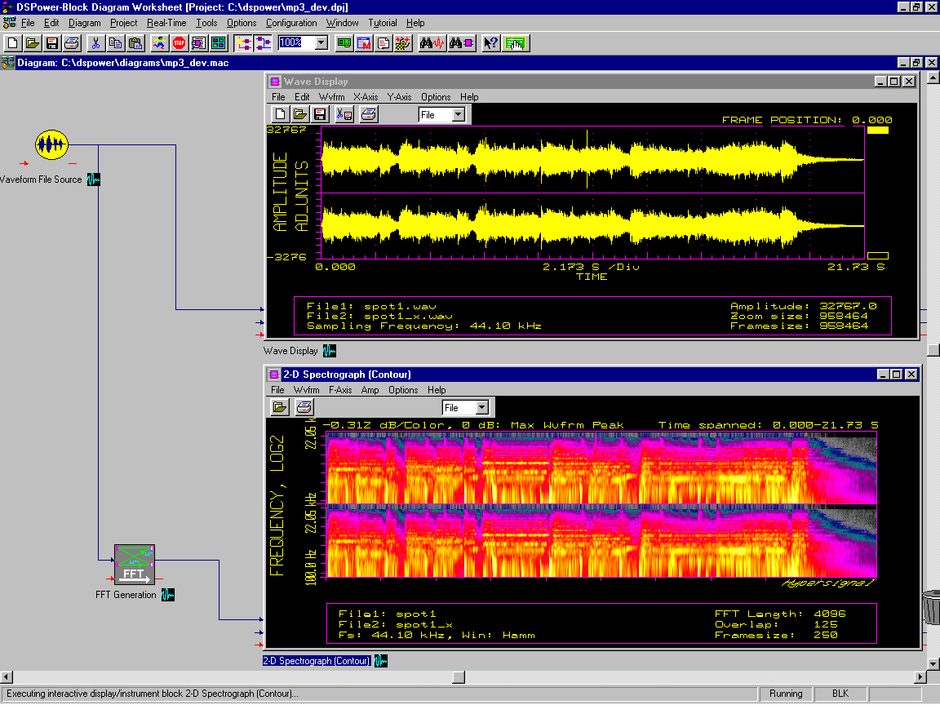Click the four-colored panel grid icon in main toolbar

point(218,43)
